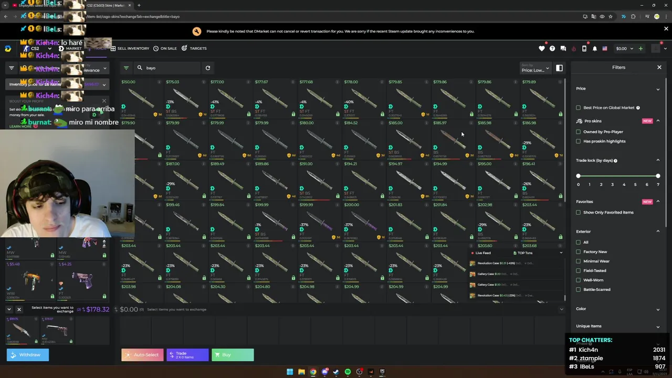Open the Targets tab
The height and width of the screenshot is (378, 672).
point(194,48)
